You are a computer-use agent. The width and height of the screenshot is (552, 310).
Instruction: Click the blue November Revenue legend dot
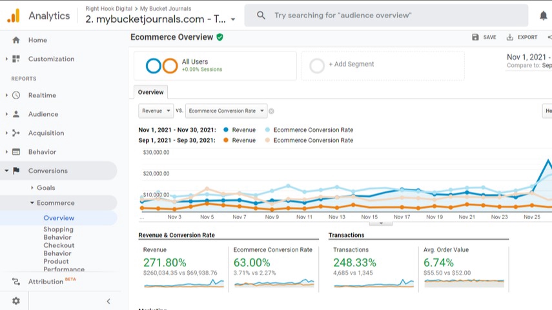coord(226,130)
